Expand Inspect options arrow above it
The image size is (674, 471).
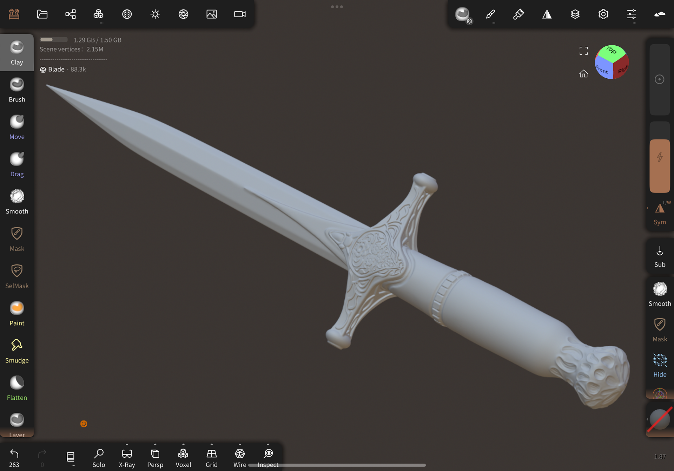pos(268,444)
